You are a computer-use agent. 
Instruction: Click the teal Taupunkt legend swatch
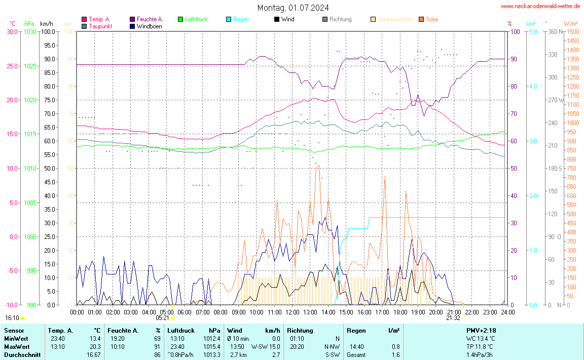coord(84,26)
